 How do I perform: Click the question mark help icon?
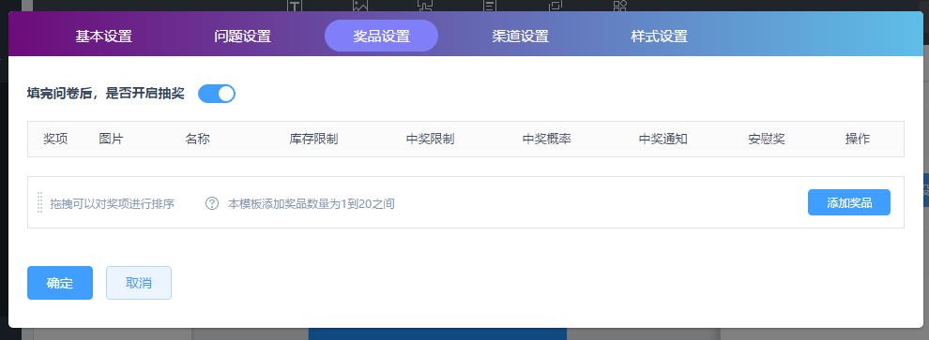click(x=212, y=203)
